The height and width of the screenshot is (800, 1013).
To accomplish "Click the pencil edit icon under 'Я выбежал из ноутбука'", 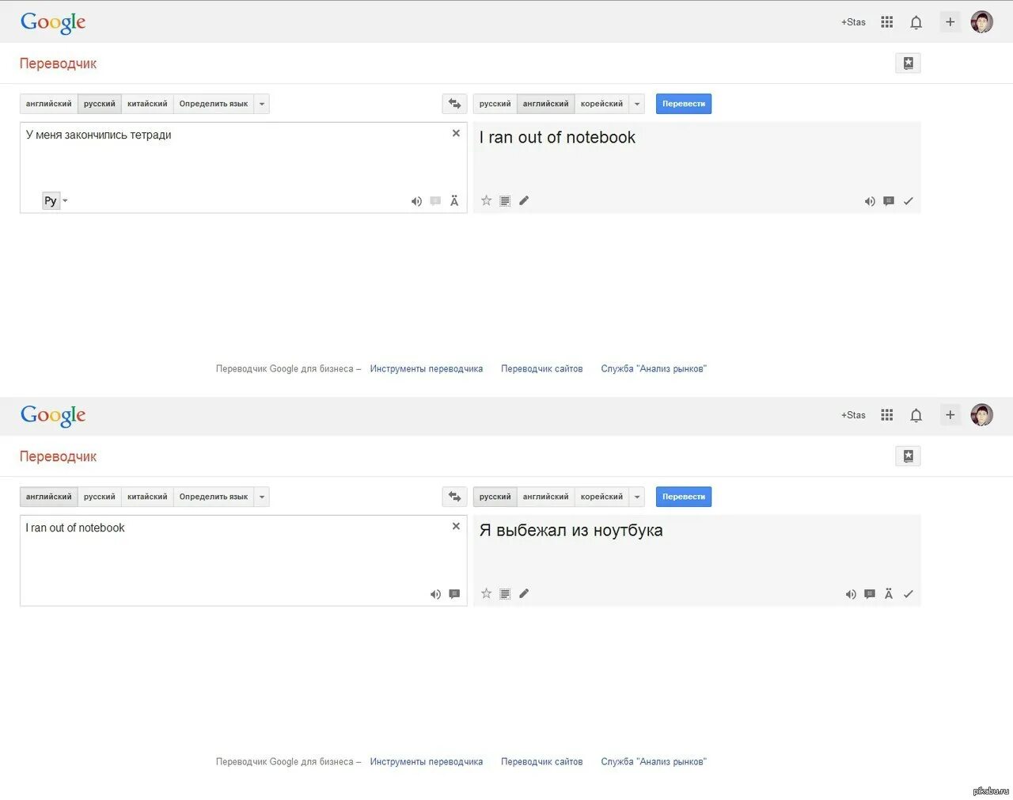I will click(x=524, y=593).
